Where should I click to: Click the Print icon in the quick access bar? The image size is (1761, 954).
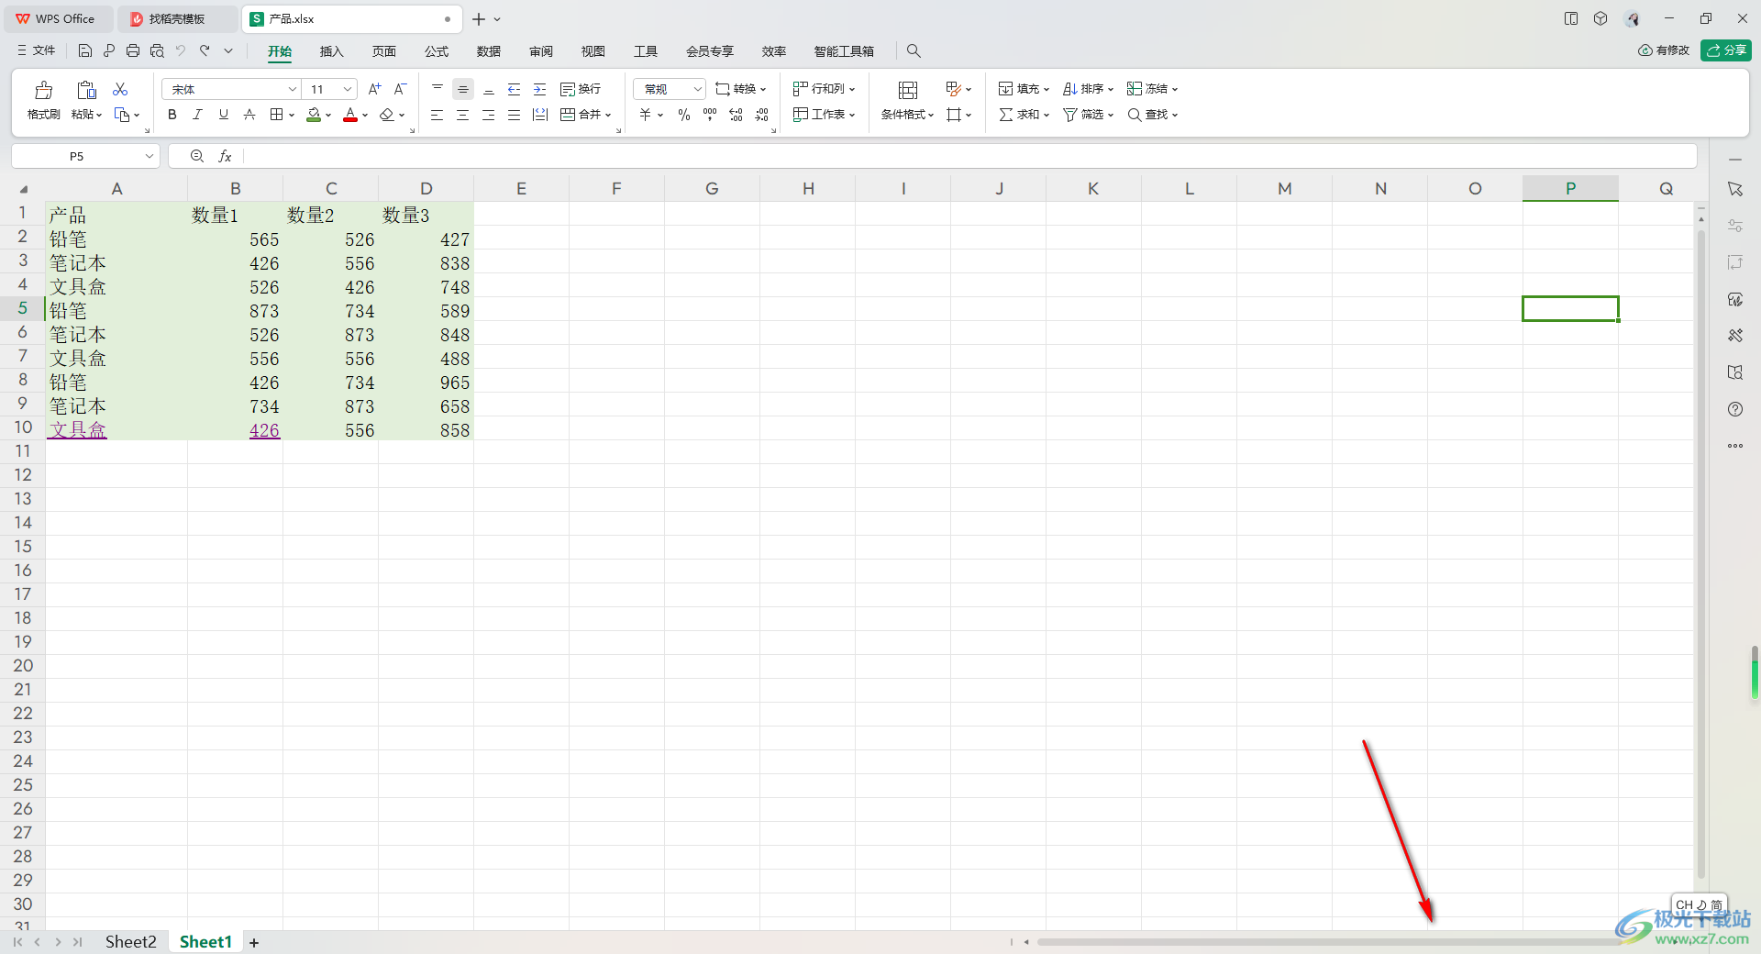click(133, 50)
